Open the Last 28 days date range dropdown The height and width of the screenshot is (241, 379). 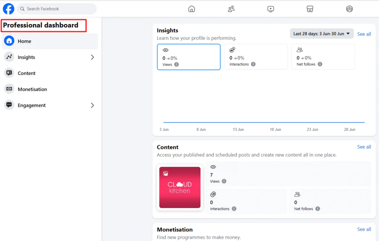[x=322, y=34]
